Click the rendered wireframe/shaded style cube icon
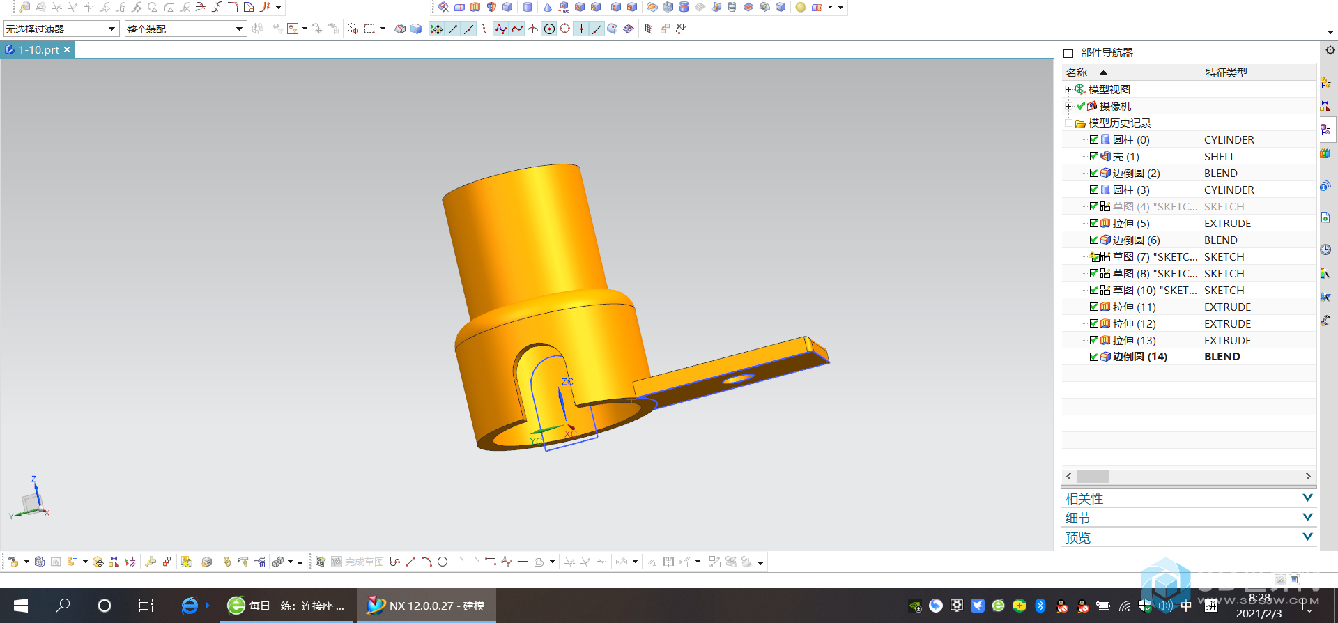 [x=416, y=29]
